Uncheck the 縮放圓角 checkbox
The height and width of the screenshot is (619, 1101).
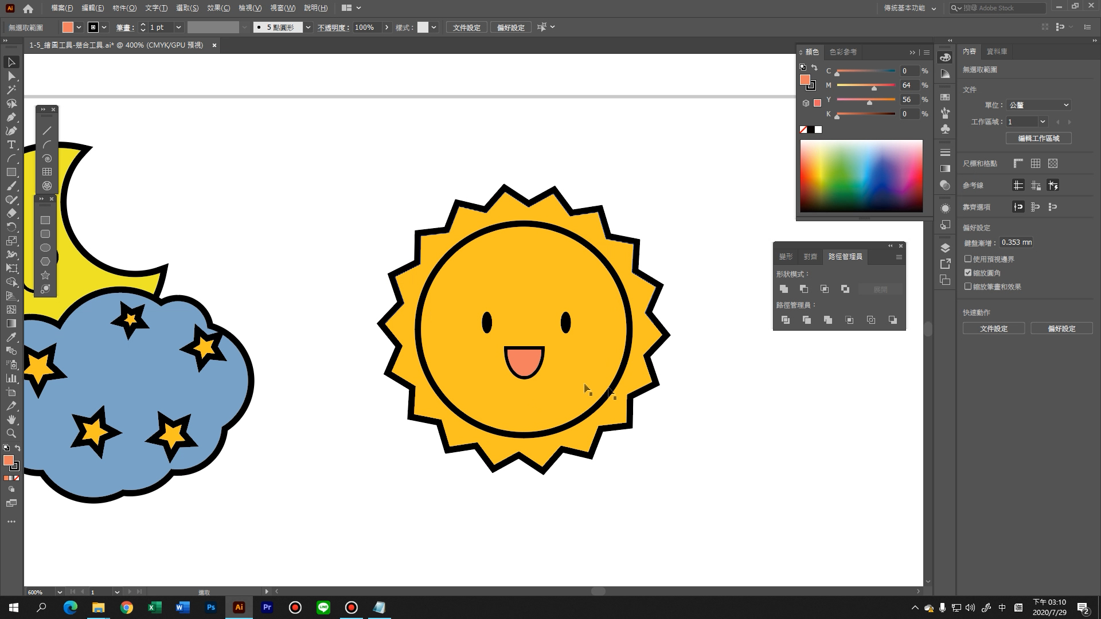coord(968,273)
